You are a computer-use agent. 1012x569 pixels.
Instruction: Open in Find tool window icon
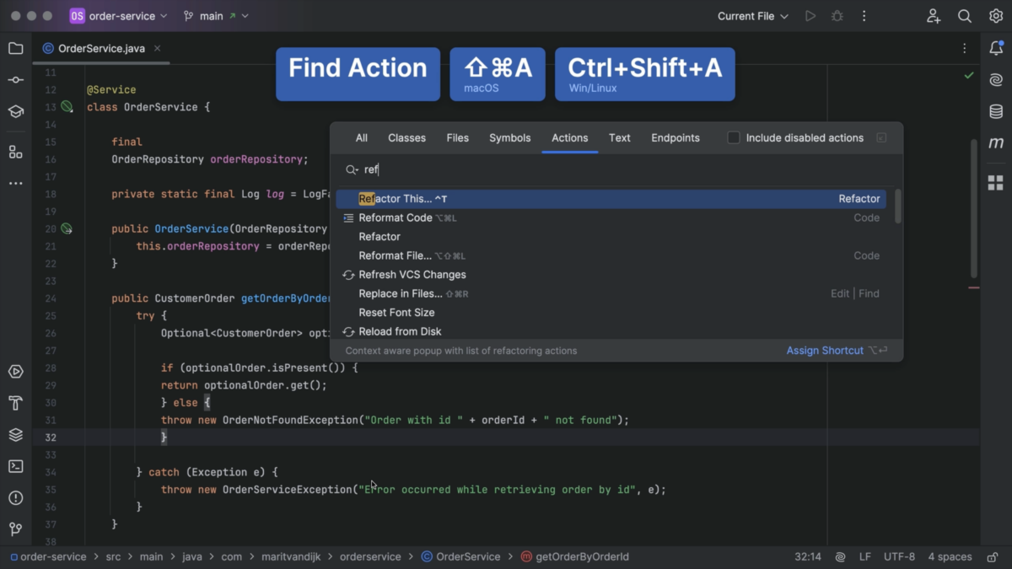pos(881,138)
